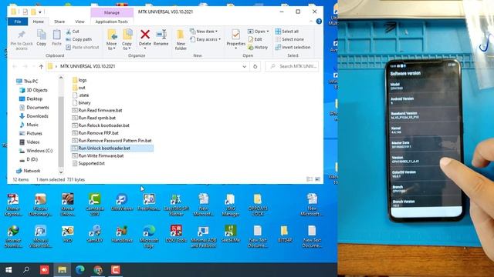Image resolution: width=494 pixels, height=277 pixels.
Task: Open file History from ribbon
Action: click(258, 47)
